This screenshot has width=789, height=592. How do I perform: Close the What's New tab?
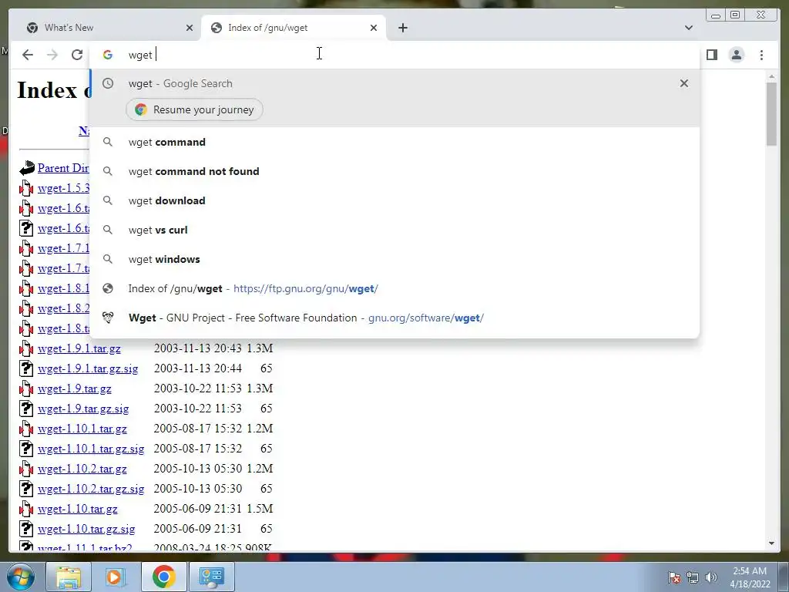pos(190,28)
